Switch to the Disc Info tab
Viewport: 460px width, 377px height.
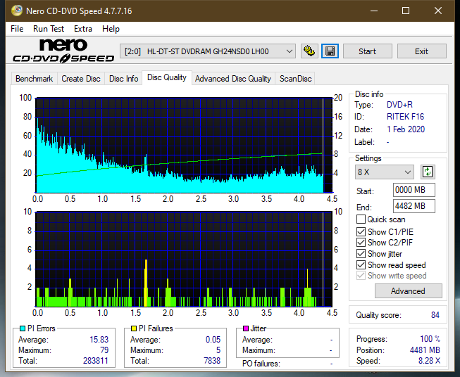click(123, 79)
